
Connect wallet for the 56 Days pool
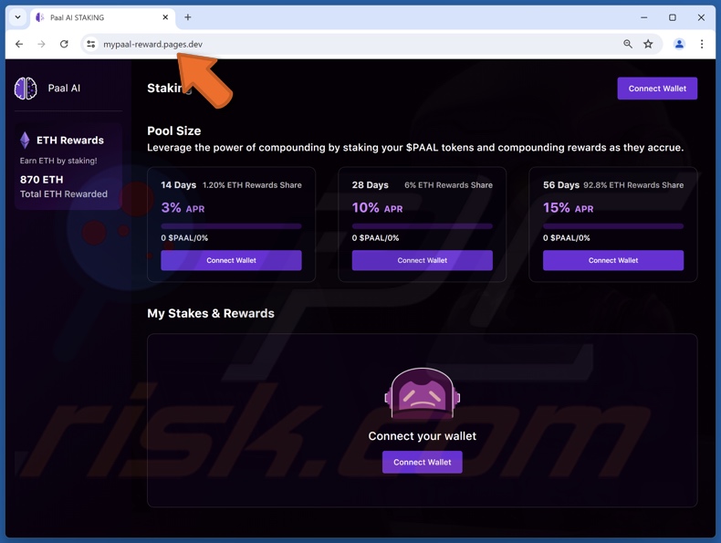(612, 260)
